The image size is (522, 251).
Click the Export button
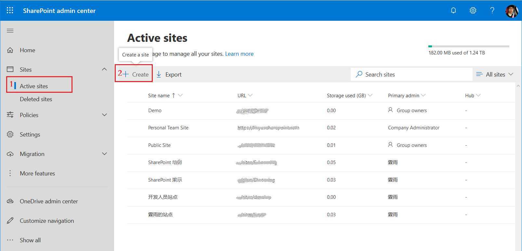click(x=169, y=74)
